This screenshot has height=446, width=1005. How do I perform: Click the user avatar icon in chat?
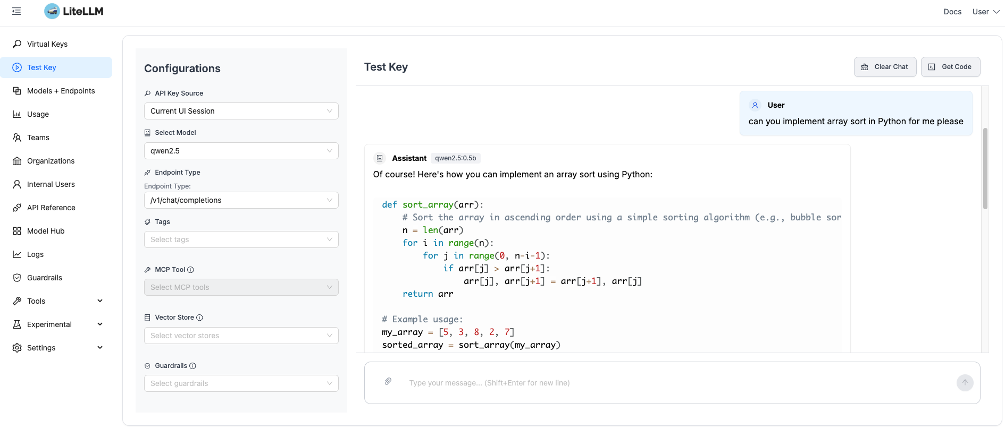point(755,105)
